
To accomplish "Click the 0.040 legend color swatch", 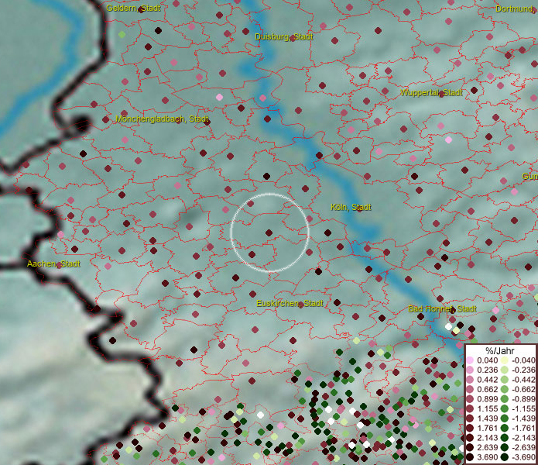I will pos(470,360).
